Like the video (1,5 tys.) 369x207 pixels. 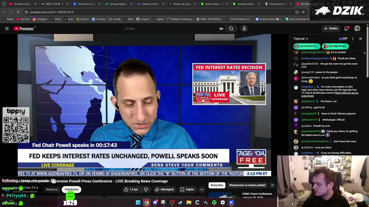pos(131,189)
